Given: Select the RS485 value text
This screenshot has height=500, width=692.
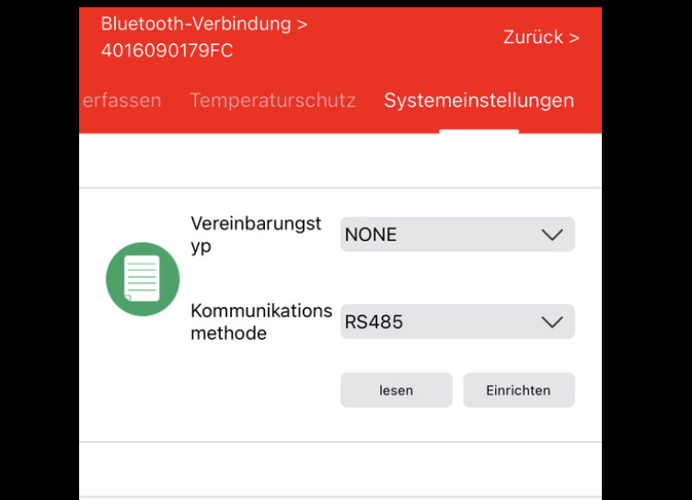Looking at the screenshot, I should point(374,322).
